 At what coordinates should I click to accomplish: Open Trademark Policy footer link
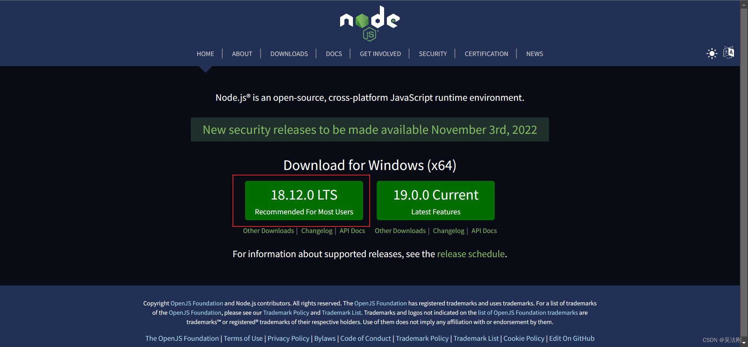click(x=422, y=338)
